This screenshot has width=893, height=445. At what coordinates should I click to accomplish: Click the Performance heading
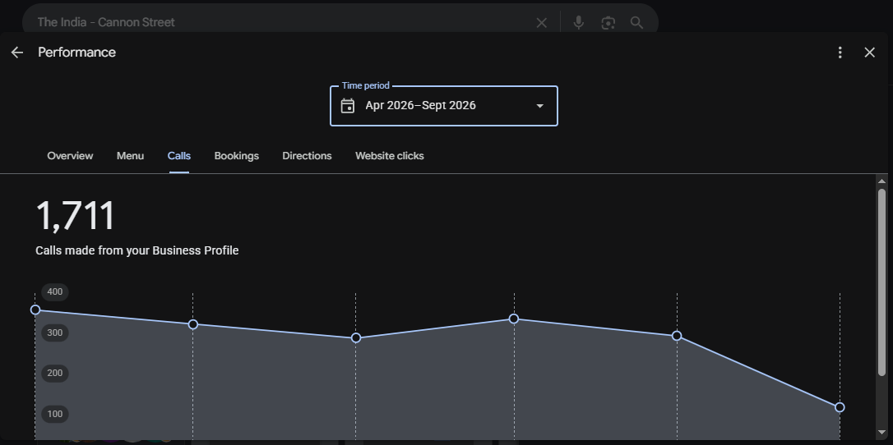[77, 53]
